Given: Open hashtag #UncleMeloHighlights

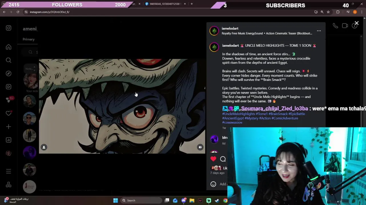Looking at the screenshot, I should (x=238, y=114).
